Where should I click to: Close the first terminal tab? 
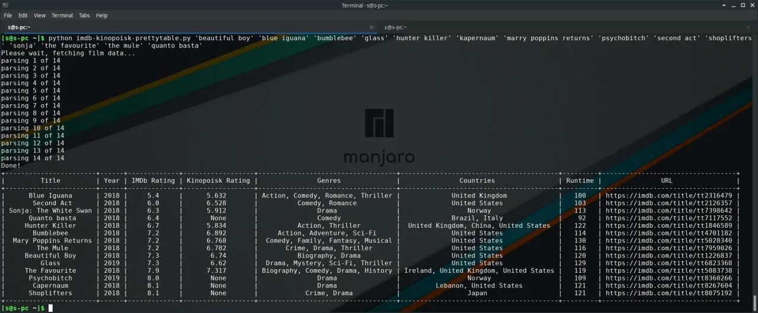(x=371, y=27)
